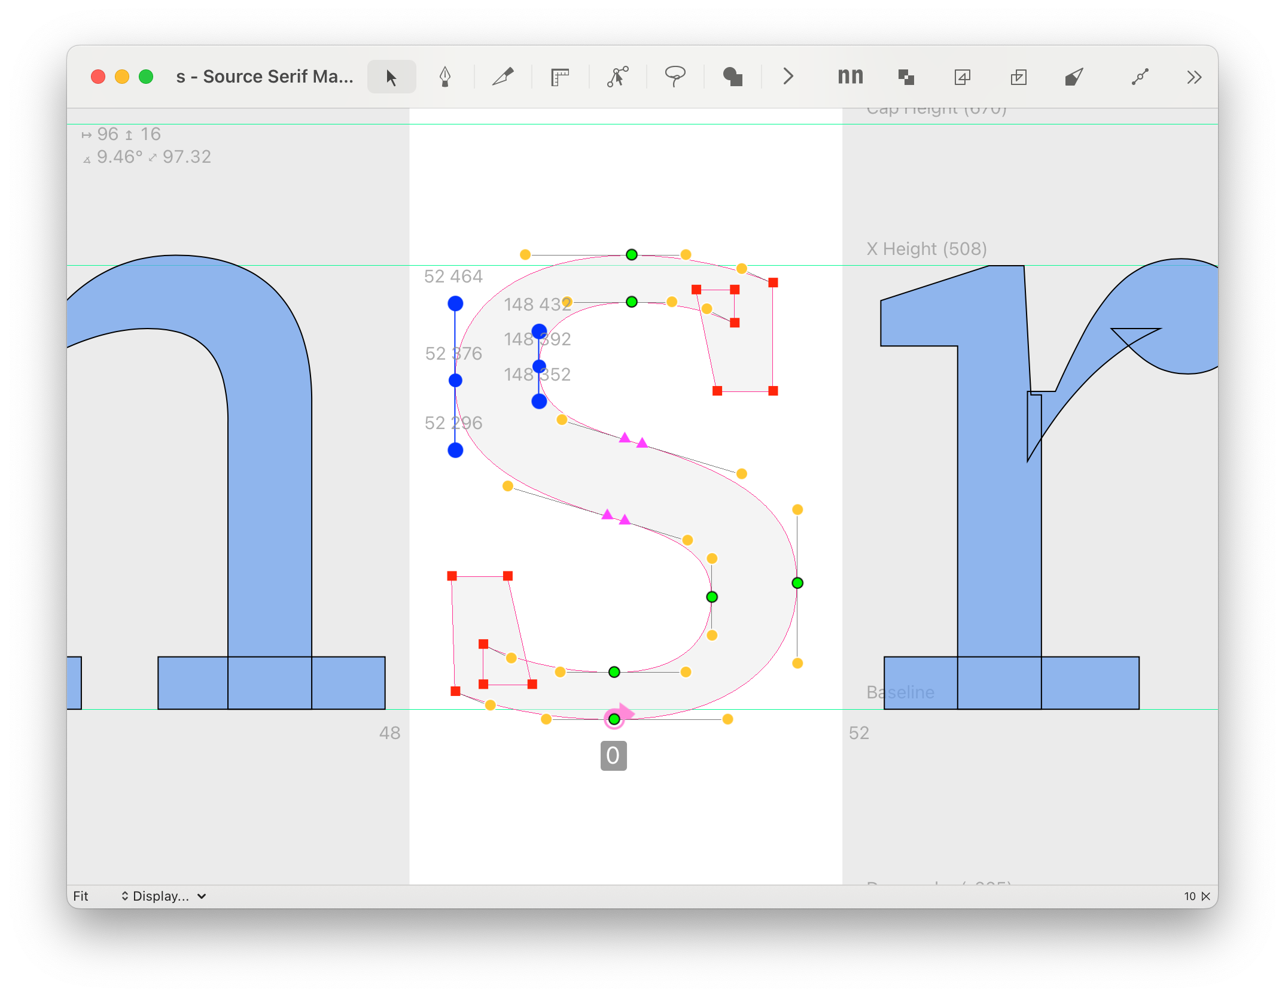The height and width of the screenshot is (997, 1285).
Task: Select the Knife cutting tool
Action: click(503, 77)
